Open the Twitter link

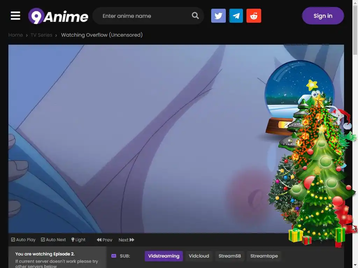click(x=218, y=16)
